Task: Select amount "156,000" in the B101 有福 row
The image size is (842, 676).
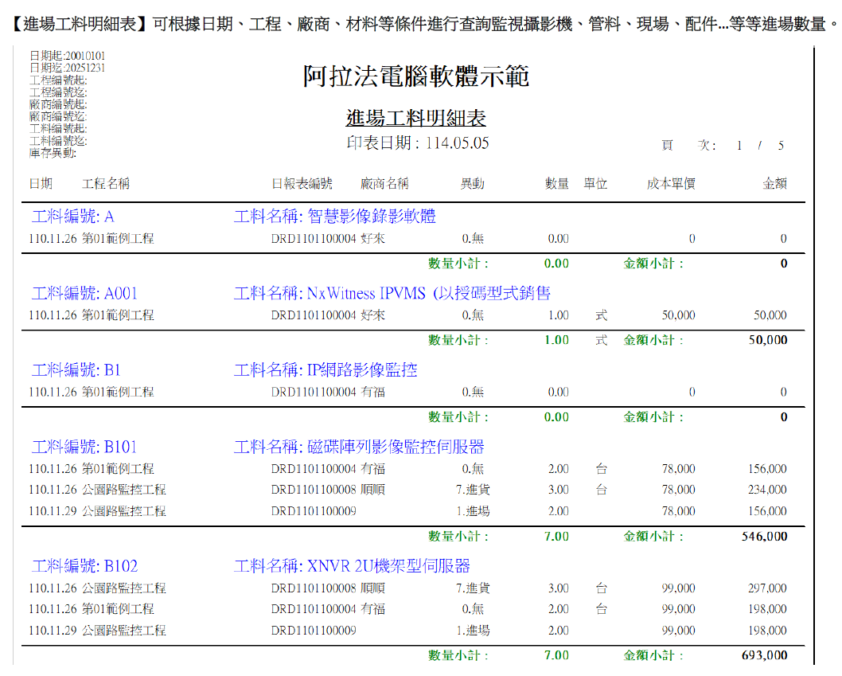Action: [x=767, y=469]
